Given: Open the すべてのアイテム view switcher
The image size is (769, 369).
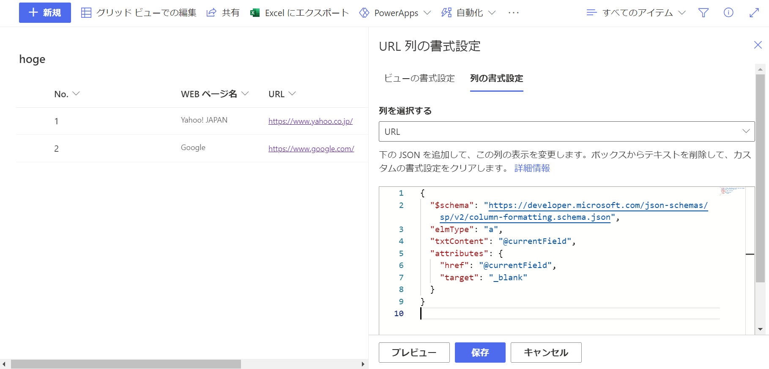Looking at the screenshot, I should [x=636, y=13].
